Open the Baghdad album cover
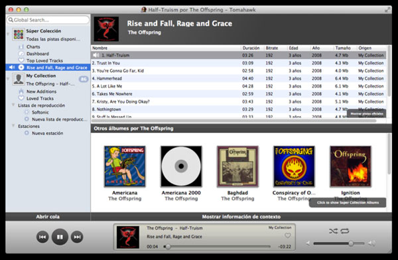The height and width of the screenshot is (260, 398). tap(237, 166)
